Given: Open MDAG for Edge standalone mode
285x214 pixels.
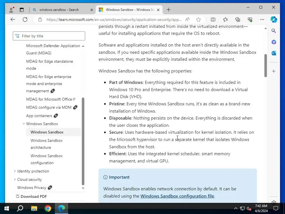Looking at the screenshot, I should pos(50,65).
